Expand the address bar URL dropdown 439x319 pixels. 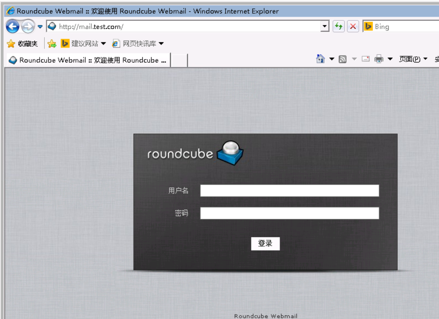point(325,26)
